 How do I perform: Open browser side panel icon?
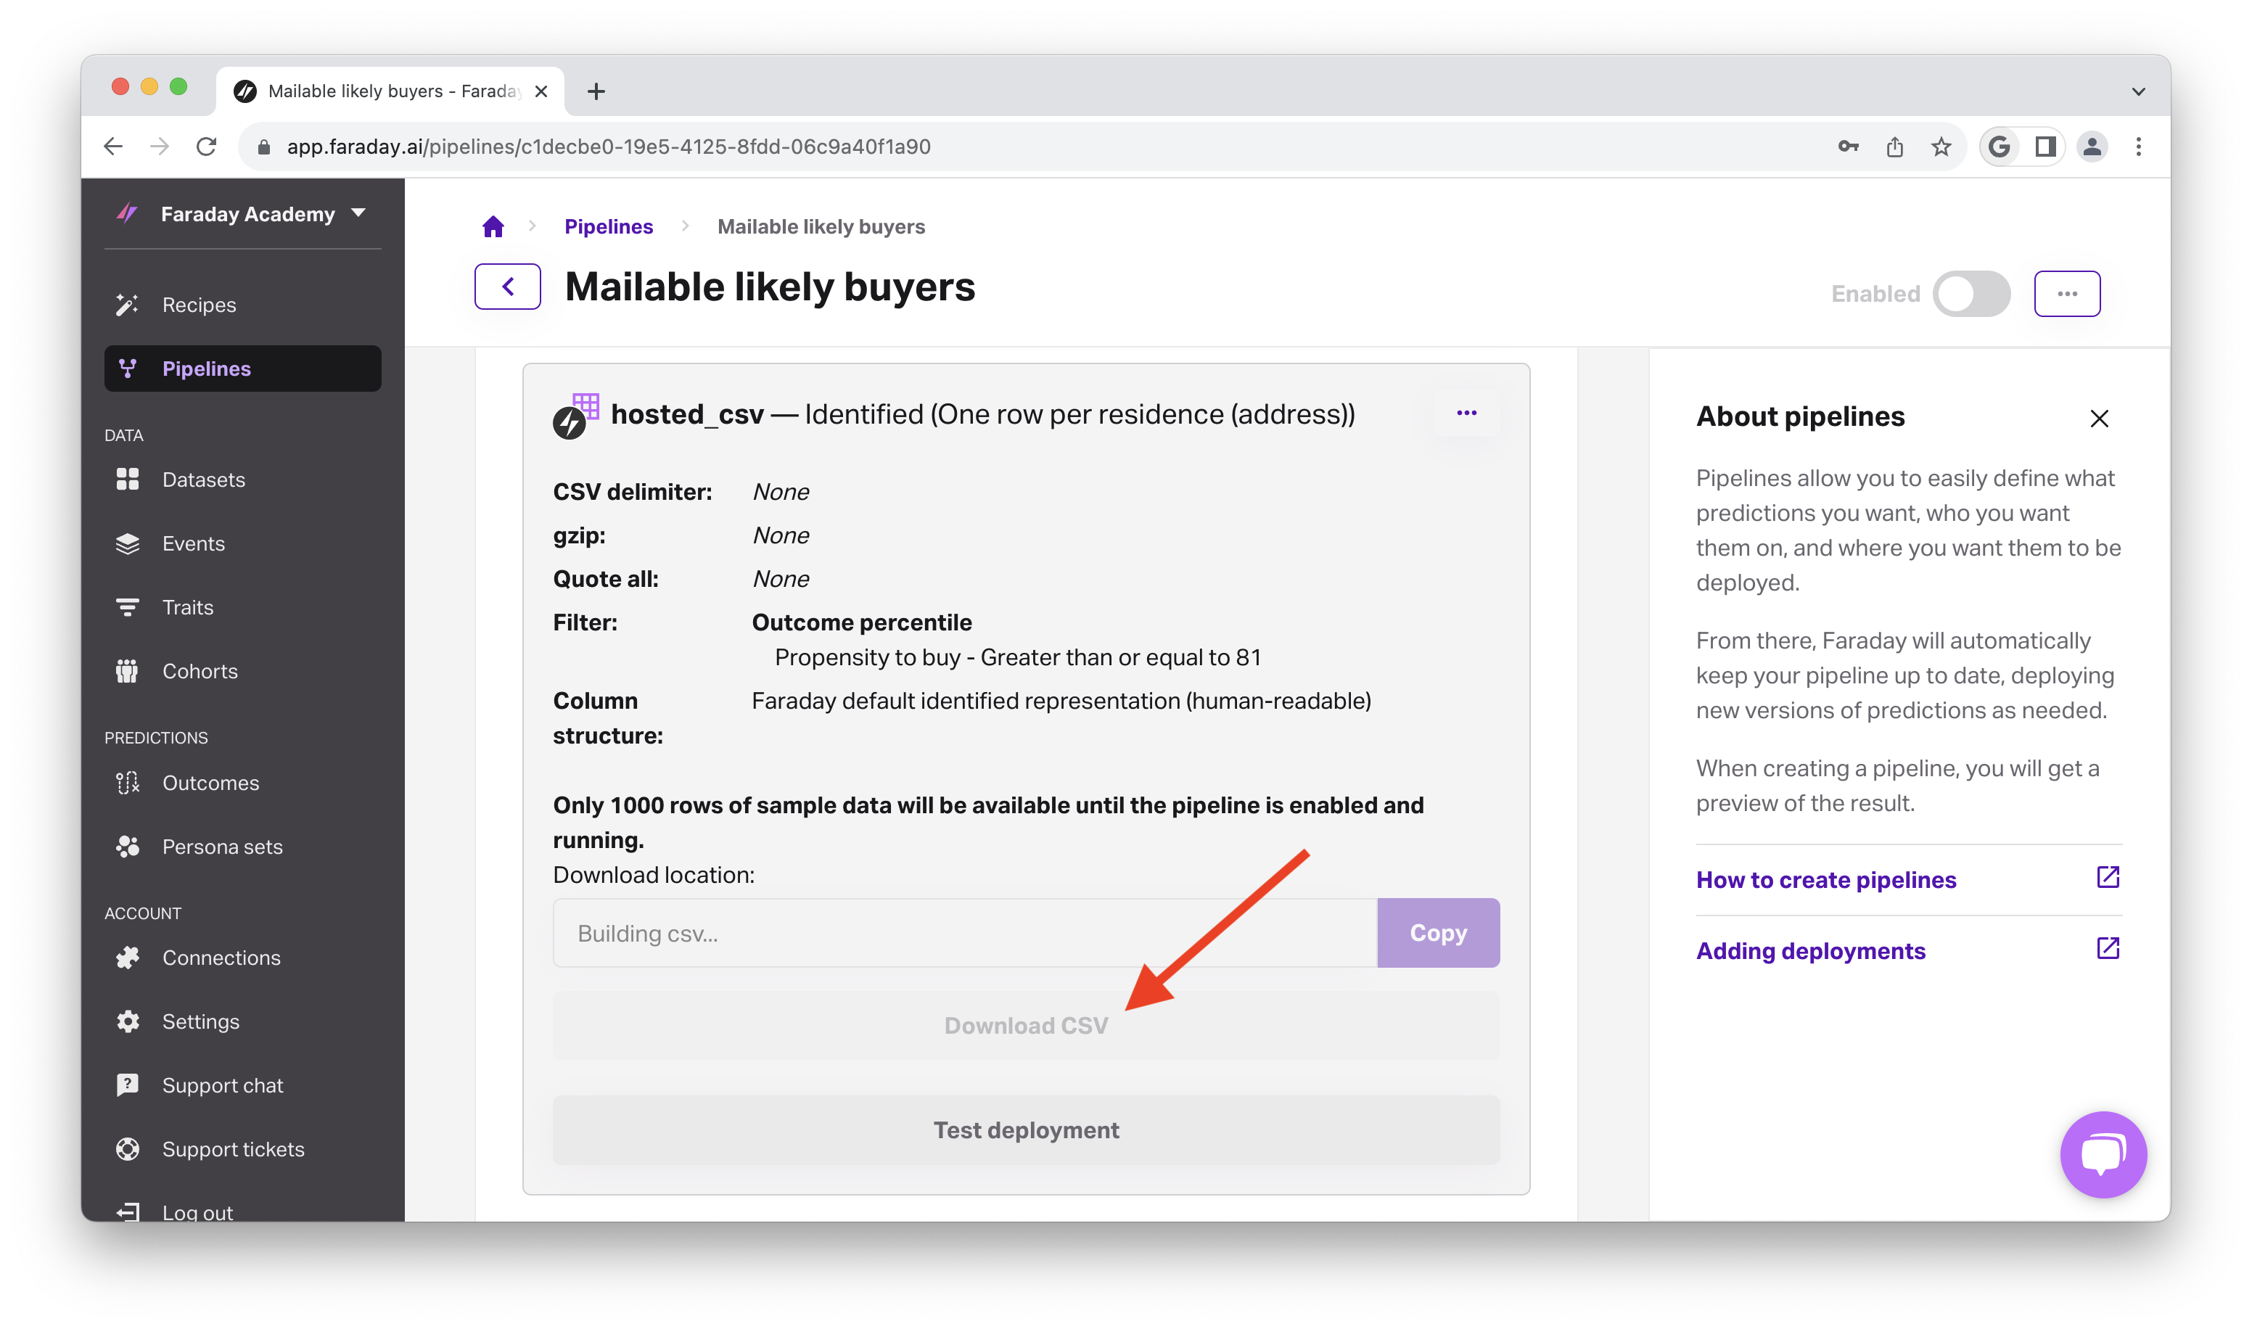pyautogui.click(x=2045, y=147)
